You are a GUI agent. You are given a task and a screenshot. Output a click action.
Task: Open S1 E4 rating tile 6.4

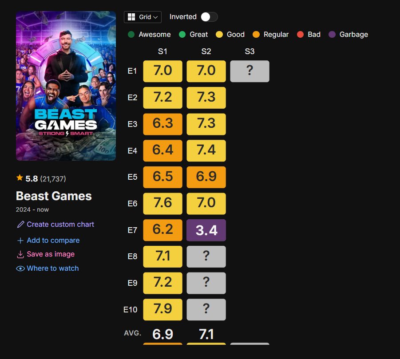163,151
